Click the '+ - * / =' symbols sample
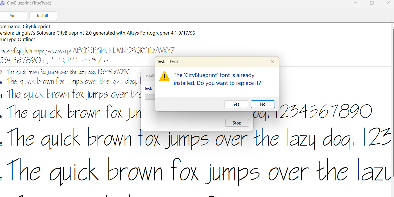394x197 pixels. point(95,60)
